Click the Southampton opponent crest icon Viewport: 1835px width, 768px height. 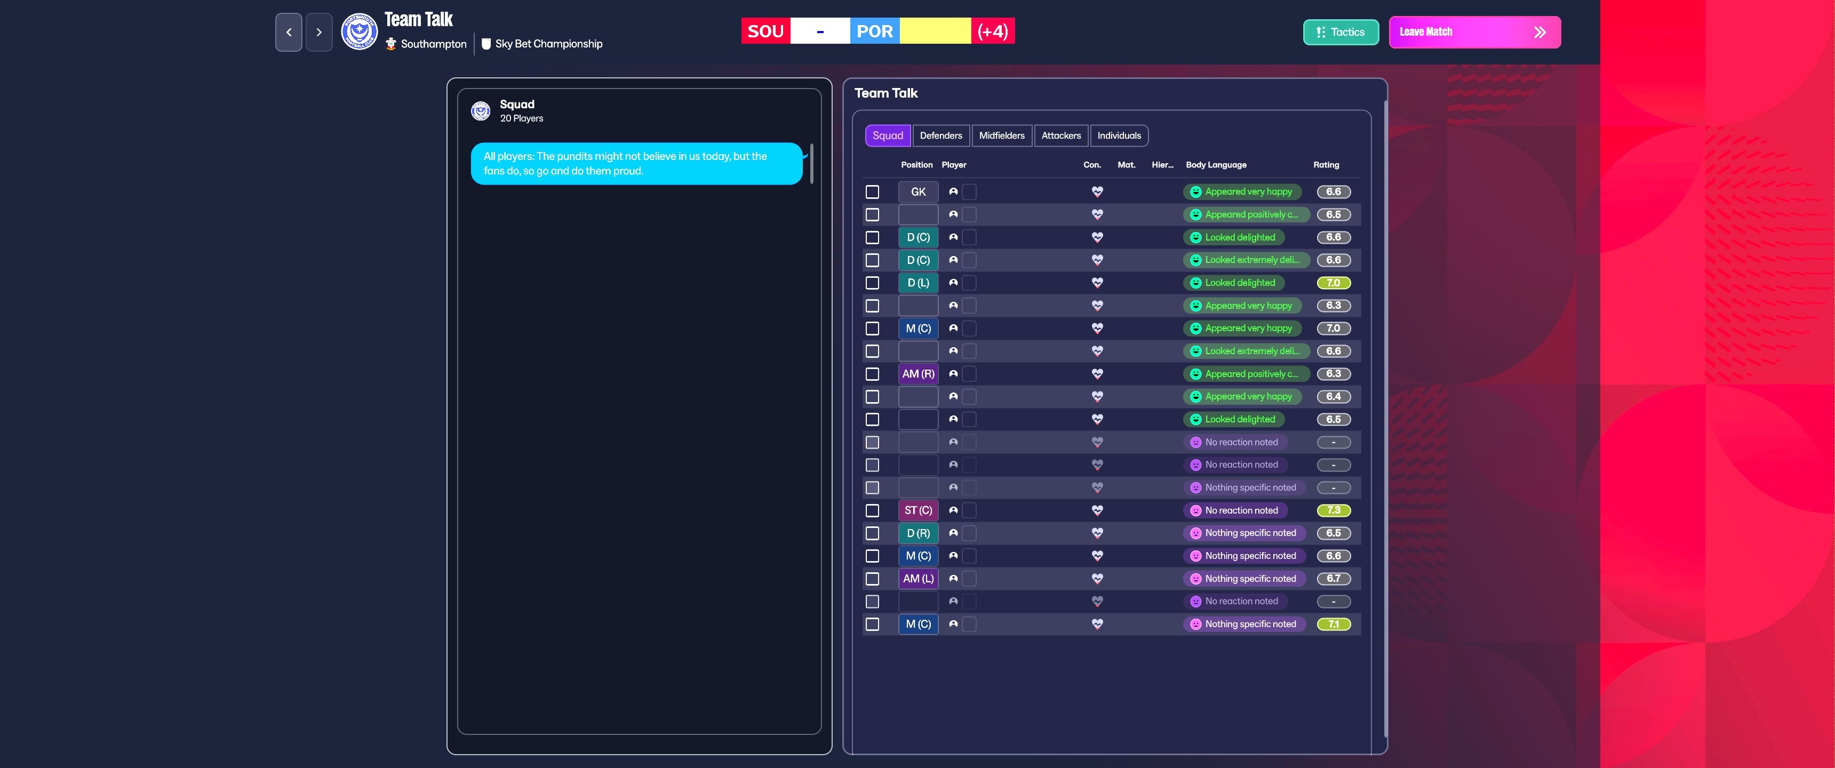click(390, 43)
